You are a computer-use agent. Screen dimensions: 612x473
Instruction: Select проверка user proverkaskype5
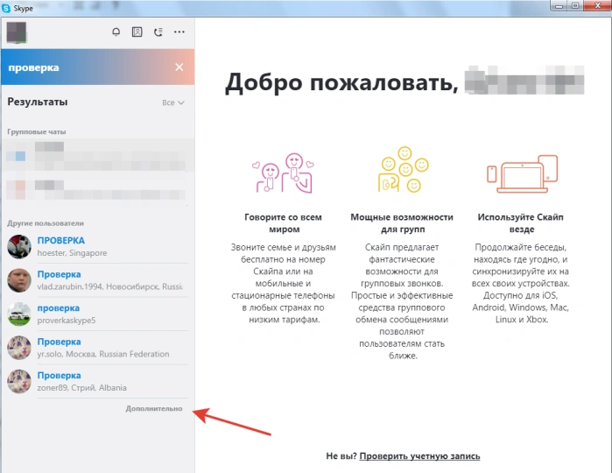click(97, 314)
